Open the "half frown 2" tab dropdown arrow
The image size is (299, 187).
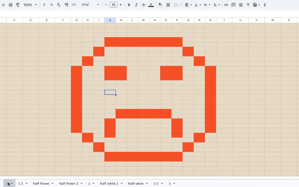82,184
